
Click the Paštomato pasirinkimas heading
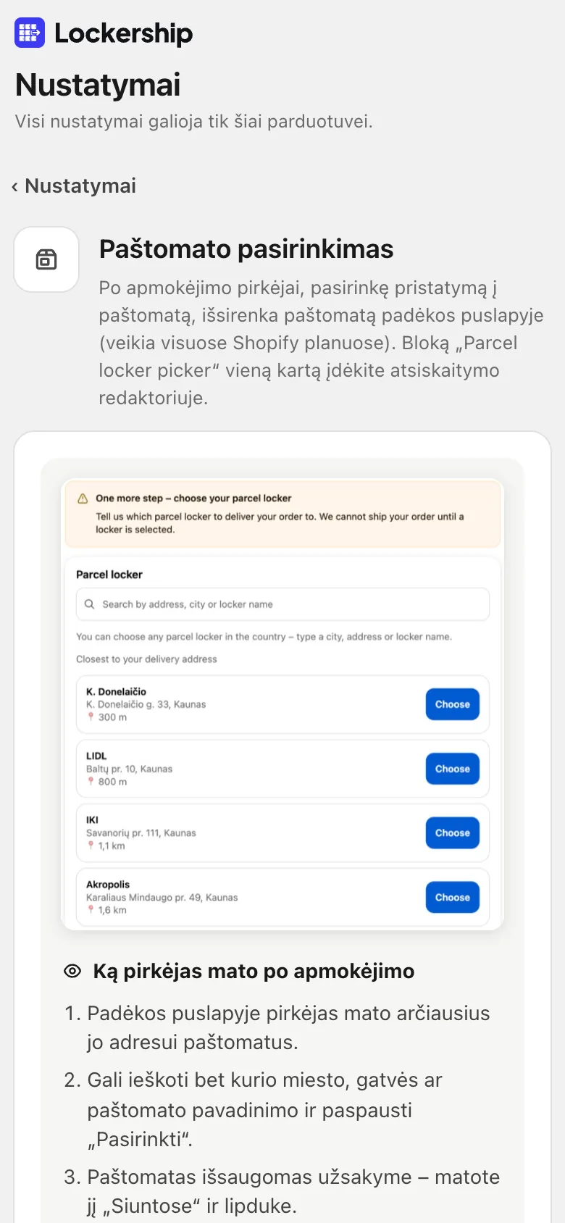tap(246, 249)
